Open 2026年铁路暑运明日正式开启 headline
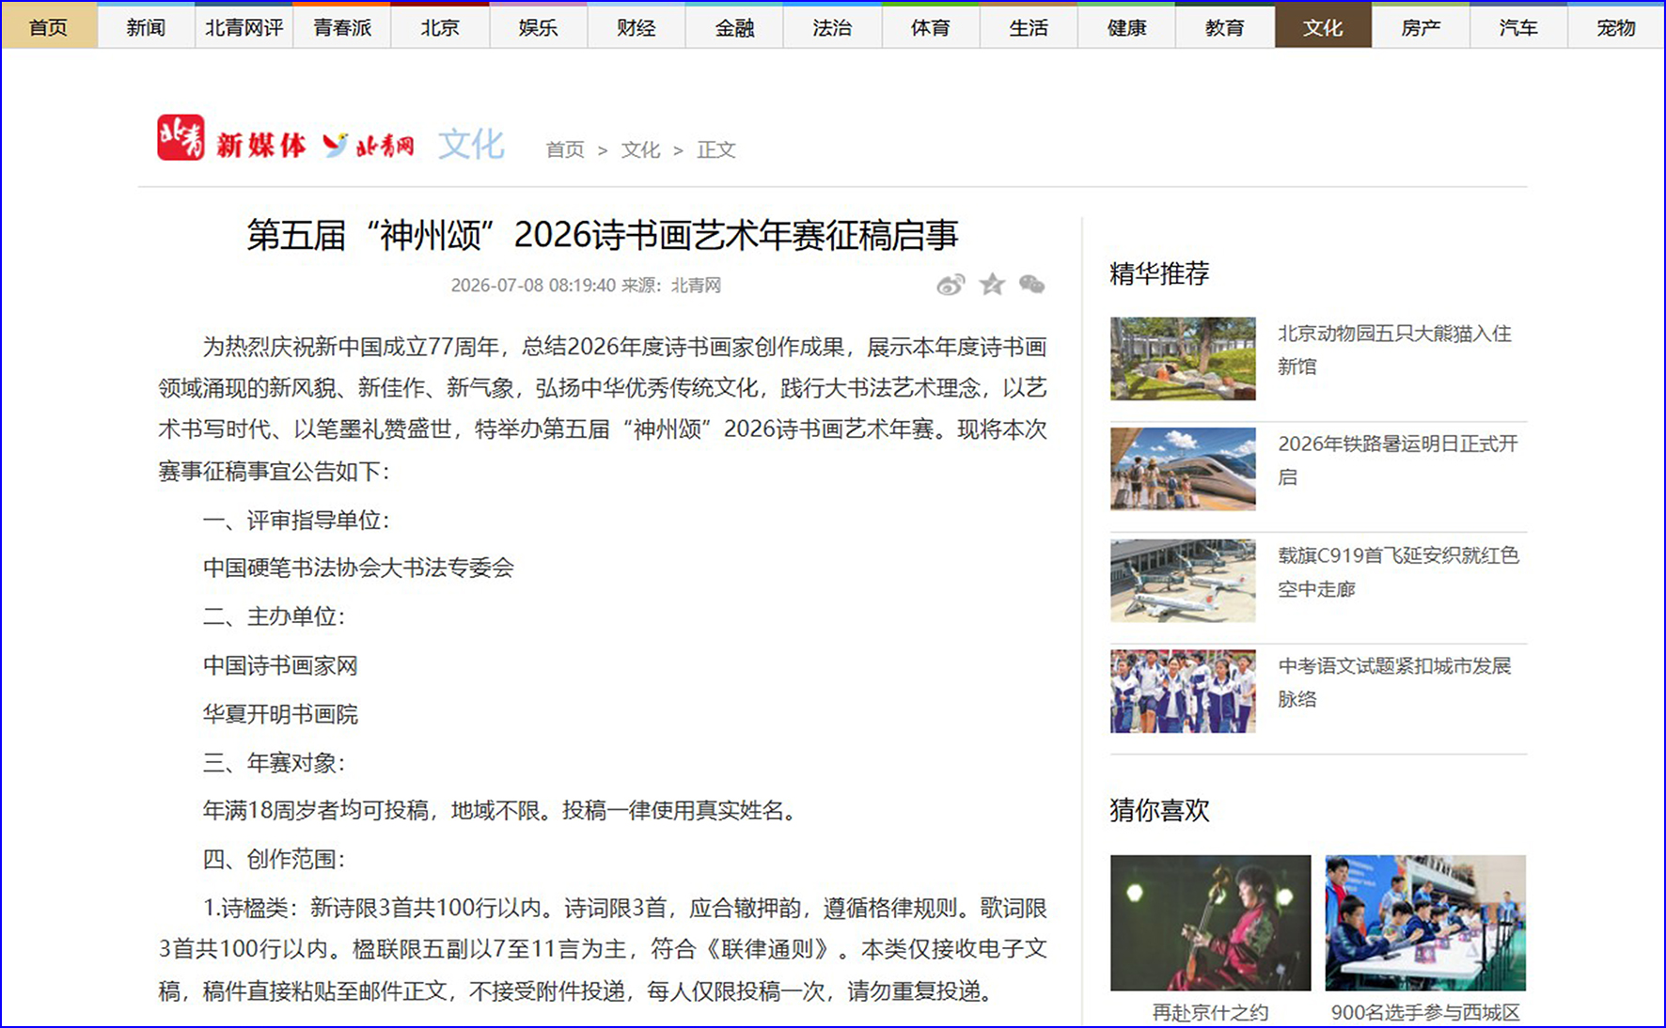1666x1028 pixels. point(1397,460)
